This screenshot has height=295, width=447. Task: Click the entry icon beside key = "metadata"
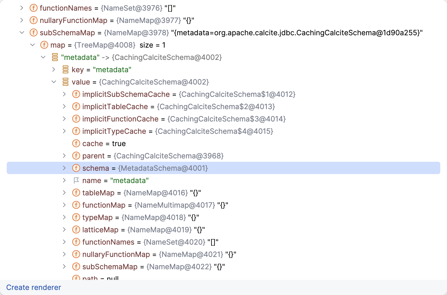[x=65, y=70]
